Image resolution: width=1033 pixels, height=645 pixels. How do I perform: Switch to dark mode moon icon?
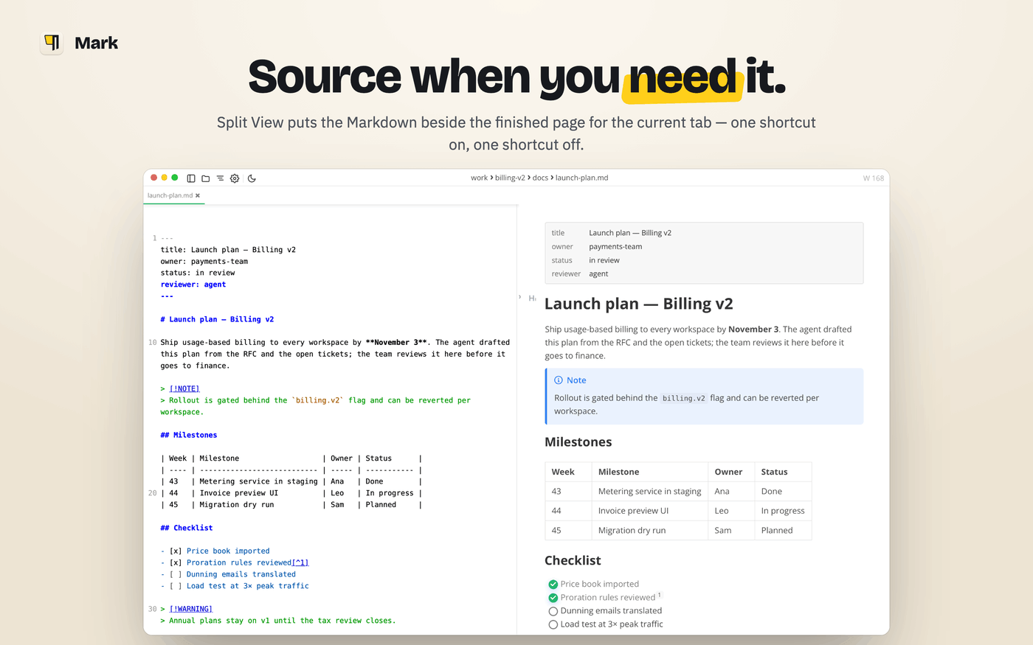(x=252, y=178)
